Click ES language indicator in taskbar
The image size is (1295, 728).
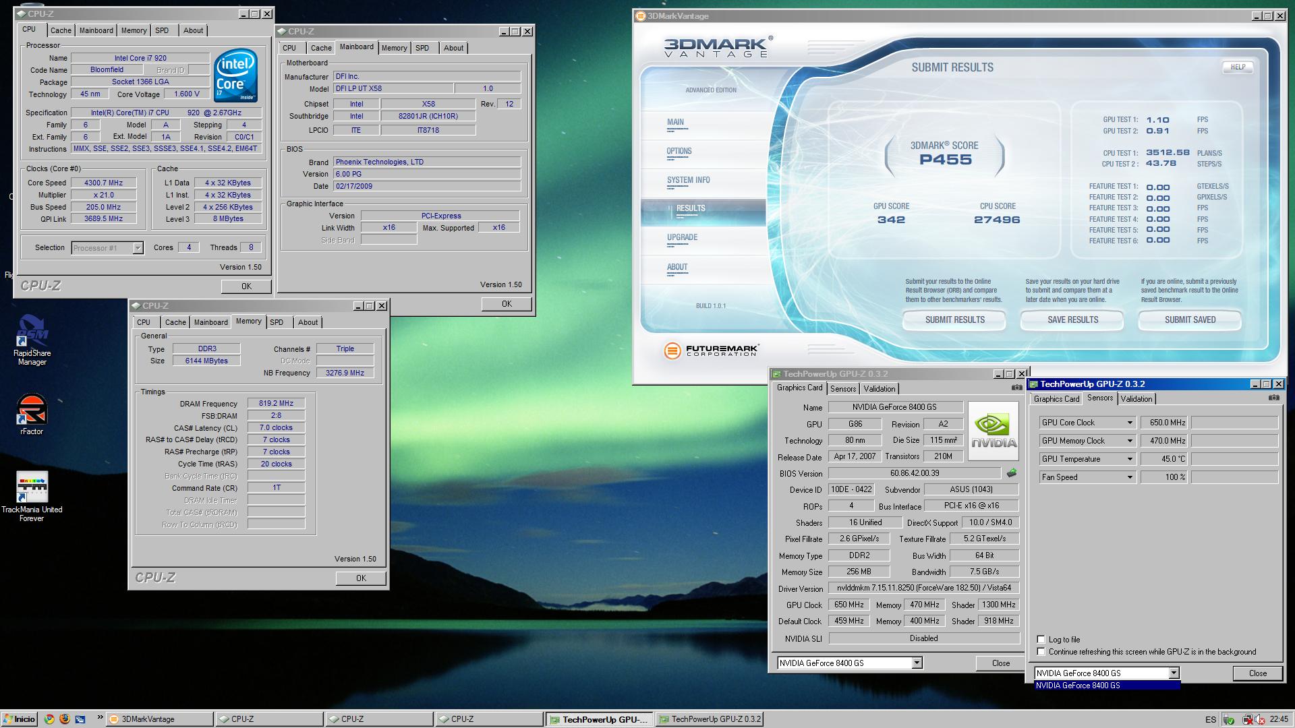tap(1211, 719)
